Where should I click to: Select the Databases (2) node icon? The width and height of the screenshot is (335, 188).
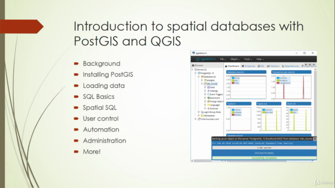pos(202,77)
